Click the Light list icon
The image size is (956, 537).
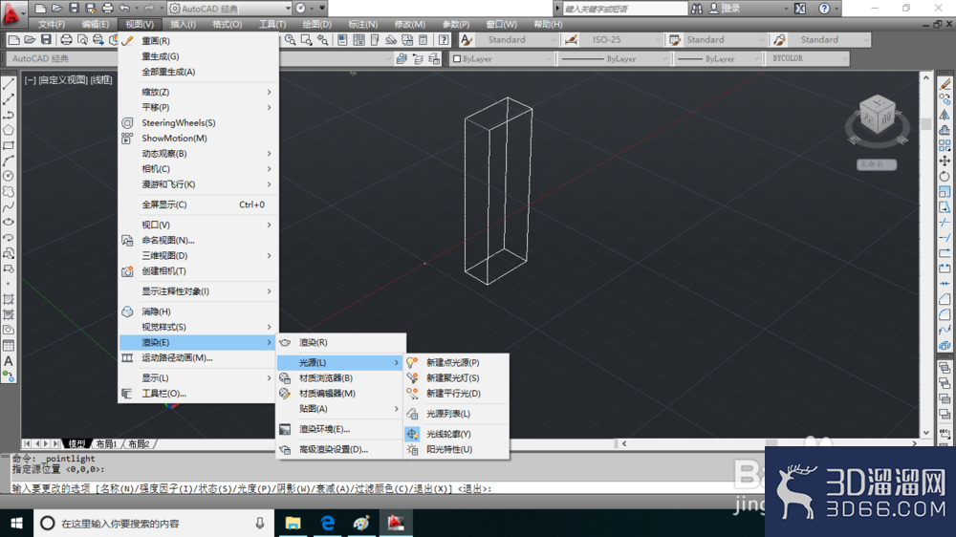pos(413,414)
